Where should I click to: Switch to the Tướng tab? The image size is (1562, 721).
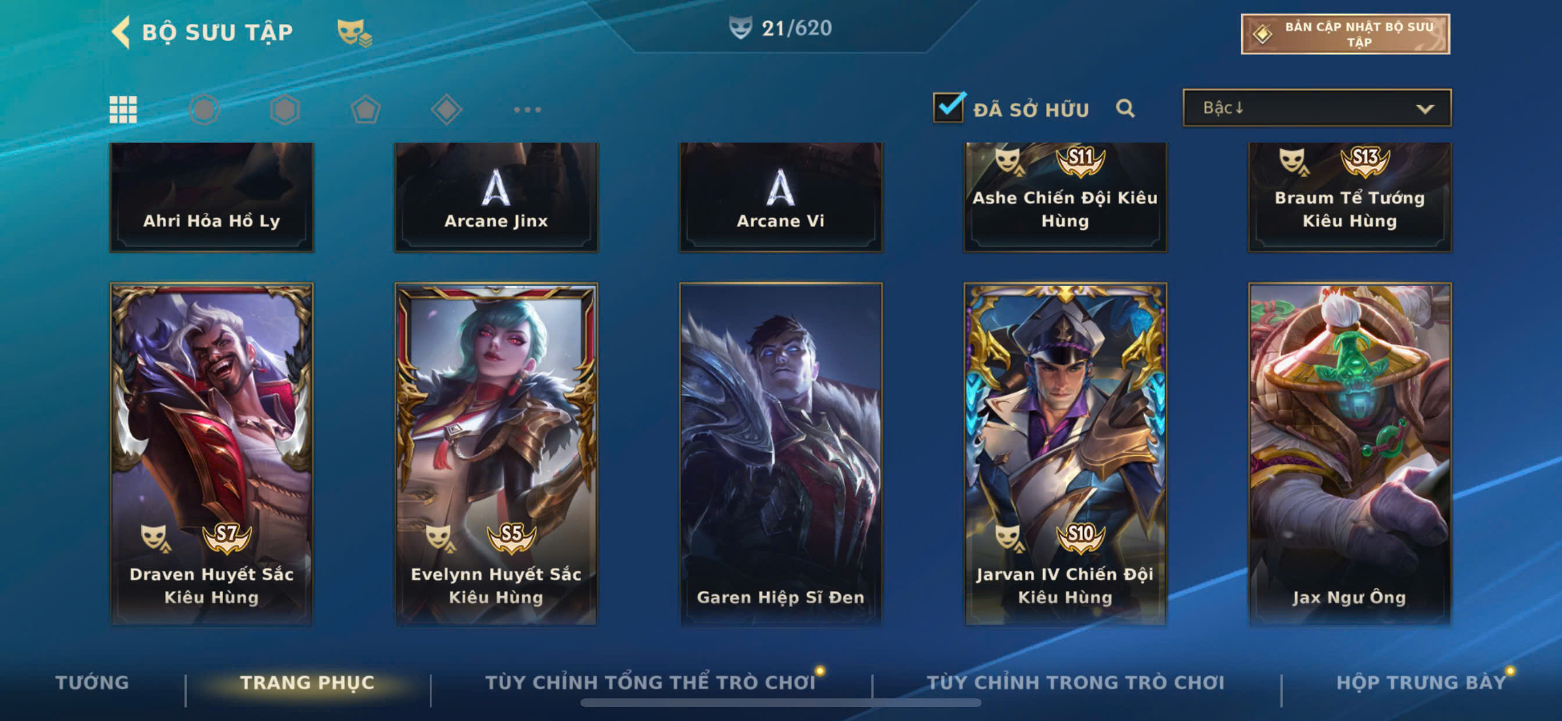tap(92, 682)
